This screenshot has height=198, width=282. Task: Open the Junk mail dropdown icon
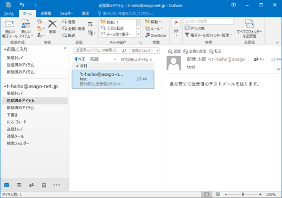click(41, 35)
